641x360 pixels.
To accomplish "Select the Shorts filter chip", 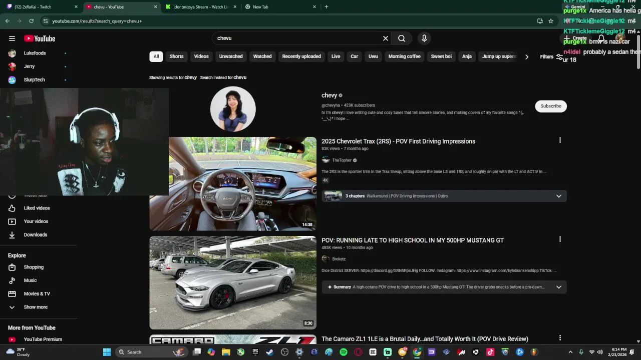I will tap(176, 56).
